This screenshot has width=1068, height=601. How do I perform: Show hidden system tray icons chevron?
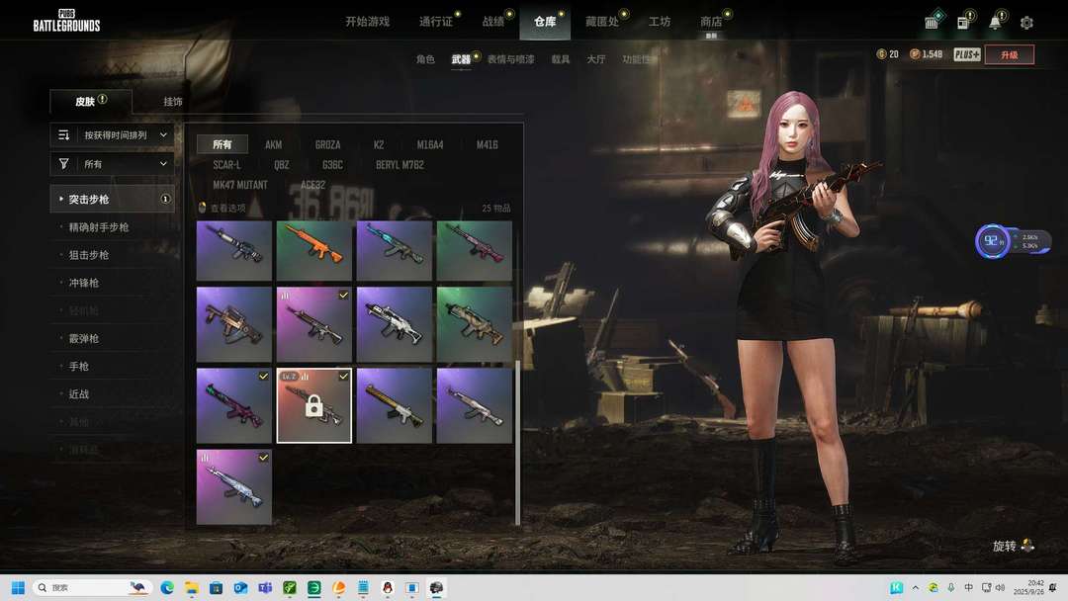pyautogui.click(x=915, y=587)
